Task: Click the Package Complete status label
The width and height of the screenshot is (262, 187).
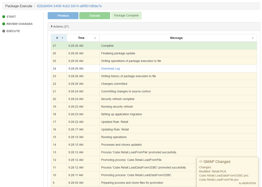Action: tap(126, 15)
